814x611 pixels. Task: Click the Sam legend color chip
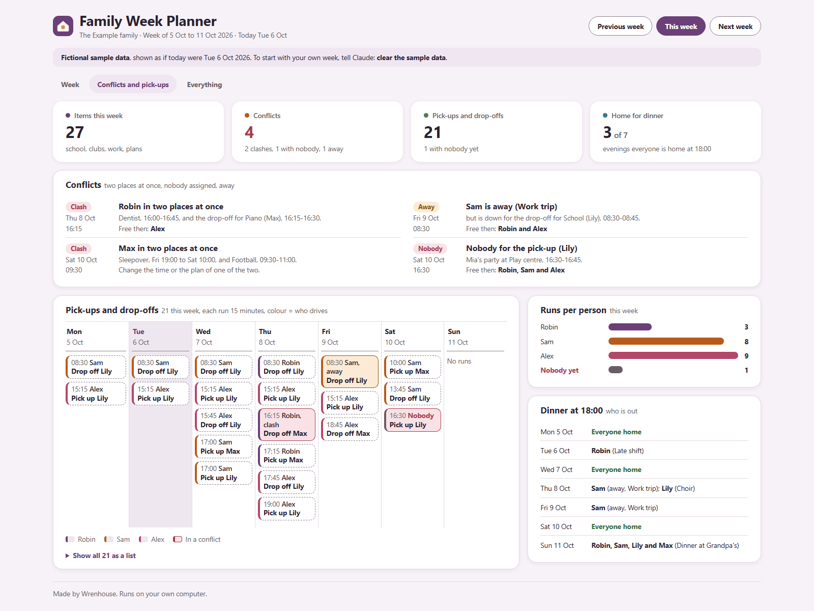(x=109, y=539)
